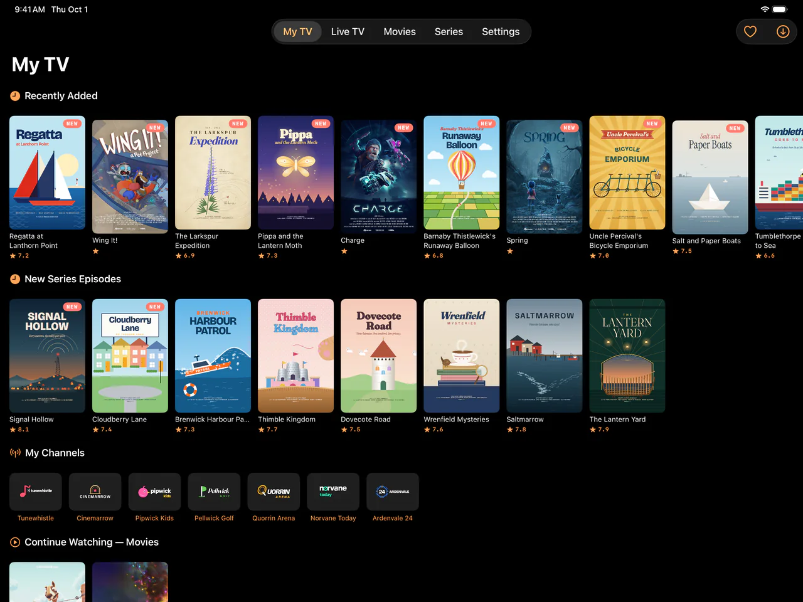Viewport: 803px width, 602px height.
Task: Open the Pipwick Kids channel icon
Action: click(154, 492)
